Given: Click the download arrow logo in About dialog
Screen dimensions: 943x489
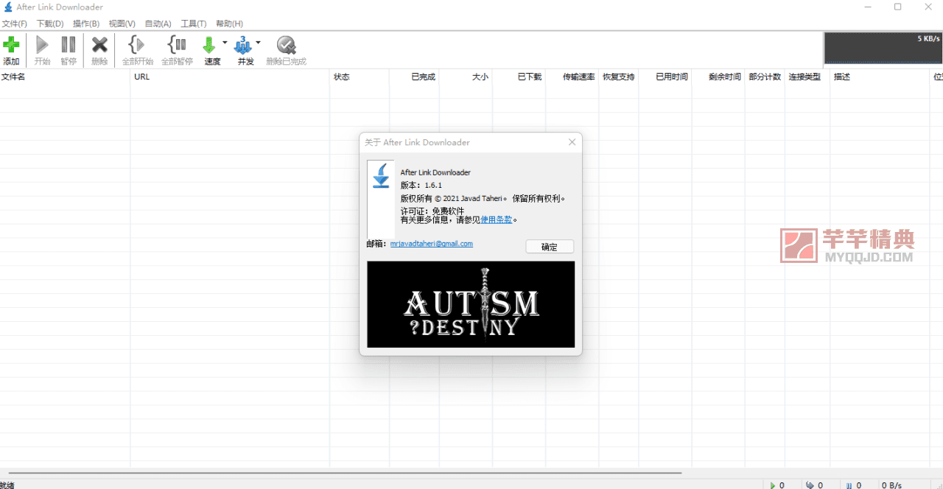Looking at the screenshot, I should point(381,175).
